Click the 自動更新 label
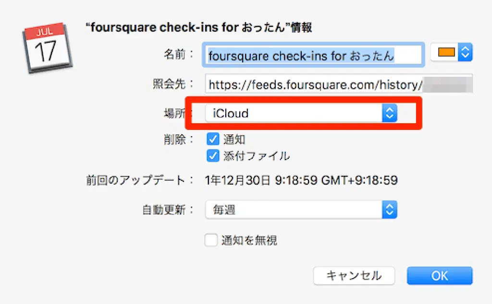This screenshot has height=304, width=492. pos(168,210)
